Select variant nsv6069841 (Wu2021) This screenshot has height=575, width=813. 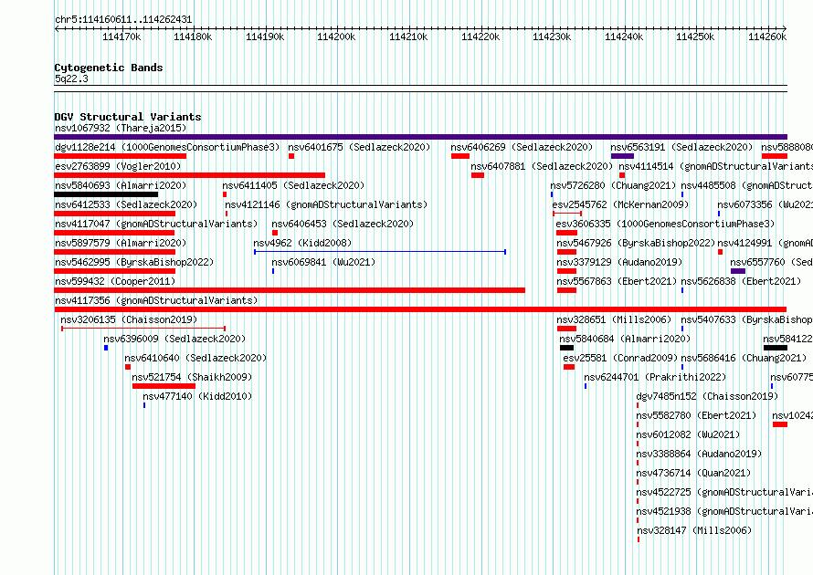323,262
